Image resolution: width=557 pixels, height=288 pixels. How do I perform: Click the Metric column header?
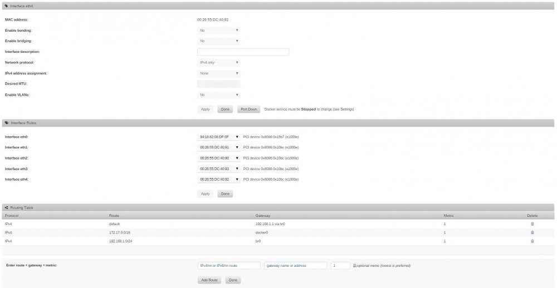(x=448, y=216)
